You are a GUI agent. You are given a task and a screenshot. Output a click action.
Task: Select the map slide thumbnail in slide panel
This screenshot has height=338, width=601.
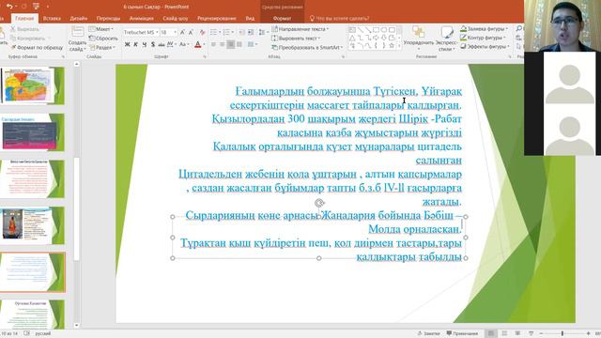click(32, 85)
